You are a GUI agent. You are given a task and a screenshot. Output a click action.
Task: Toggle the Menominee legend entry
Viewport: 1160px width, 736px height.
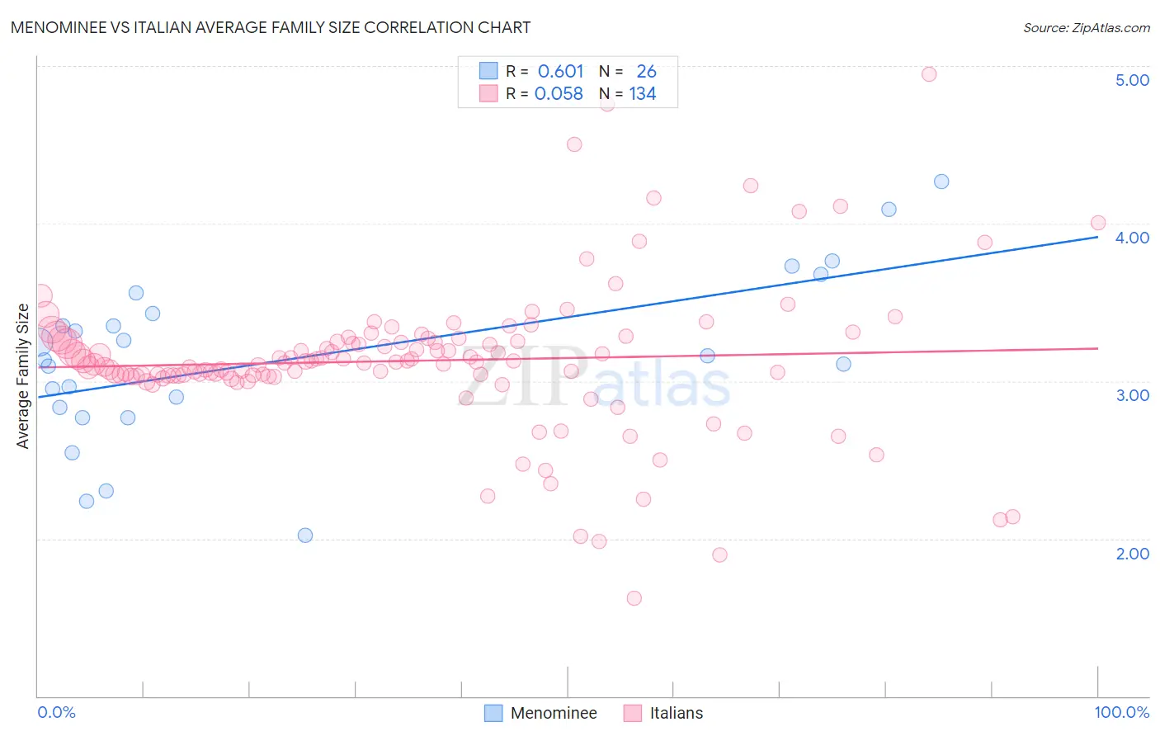click(540, 713)
